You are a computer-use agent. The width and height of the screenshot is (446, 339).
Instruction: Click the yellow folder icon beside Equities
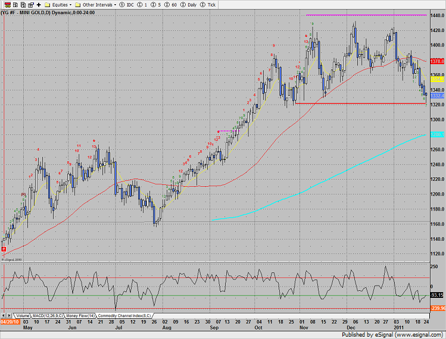coord(48,4)
